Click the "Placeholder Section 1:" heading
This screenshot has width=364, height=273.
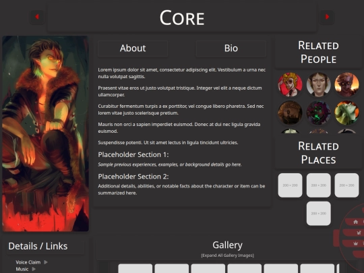coord(133,154)
